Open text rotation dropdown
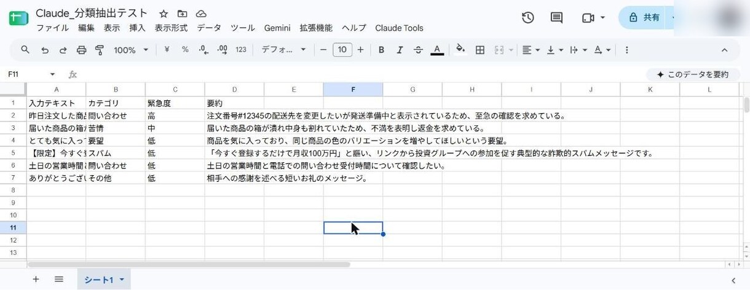This screenshot has height=290, width=750. point(602,50)
